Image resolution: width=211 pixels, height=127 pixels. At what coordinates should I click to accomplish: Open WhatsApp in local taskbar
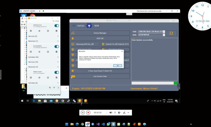[108, 124]
